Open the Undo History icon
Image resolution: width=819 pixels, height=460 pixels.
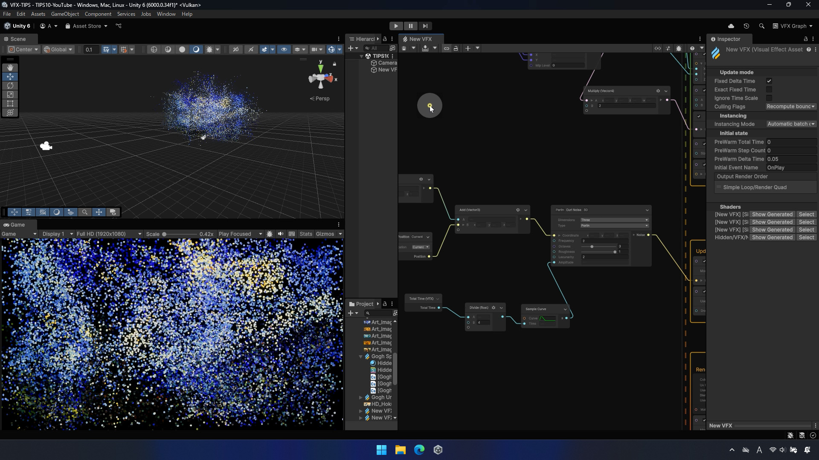click(746, 26)
